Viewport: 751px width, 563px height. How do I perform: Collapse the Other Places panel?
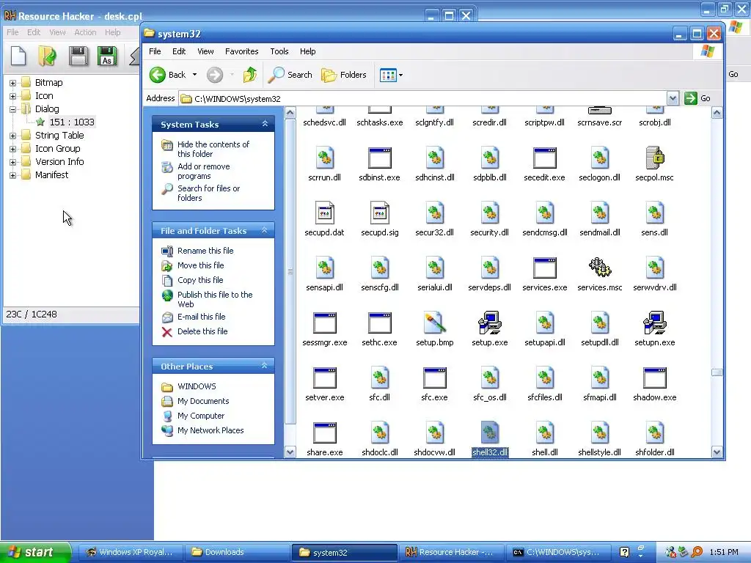[x=264, y=366]
